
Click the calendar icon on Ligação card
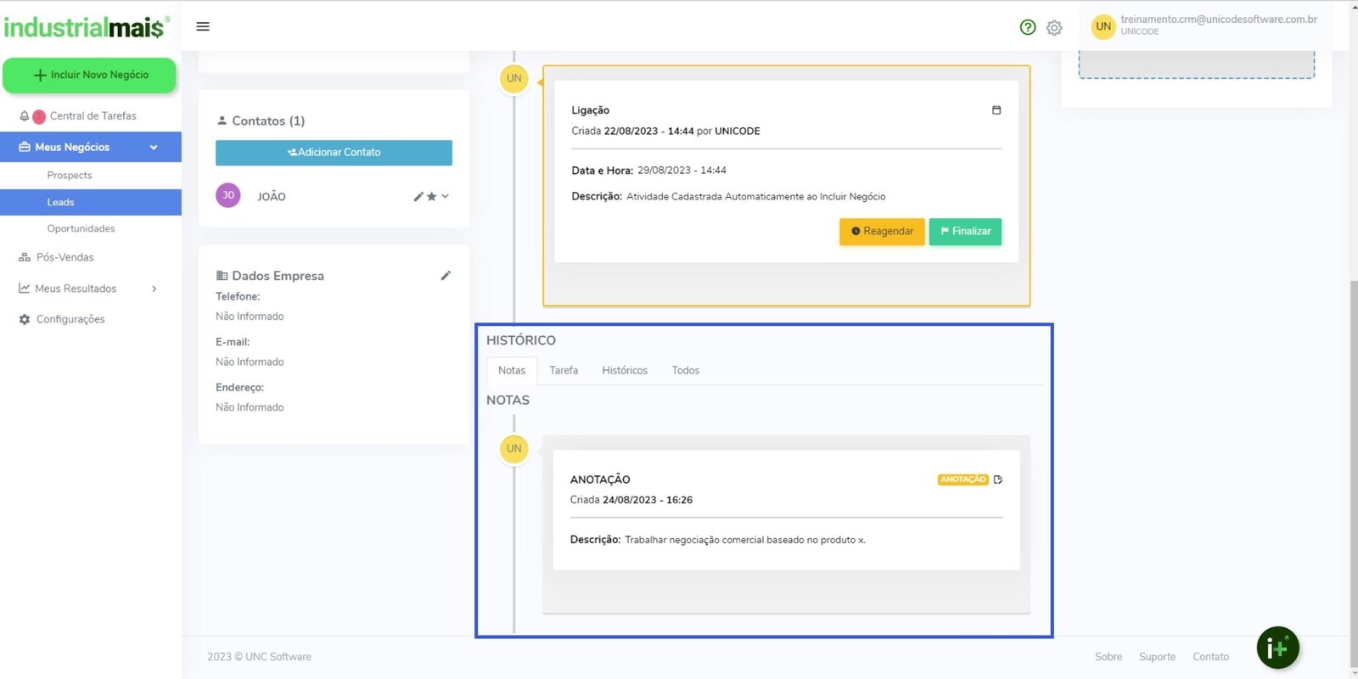pyautogui.click(x=996, y=110)
